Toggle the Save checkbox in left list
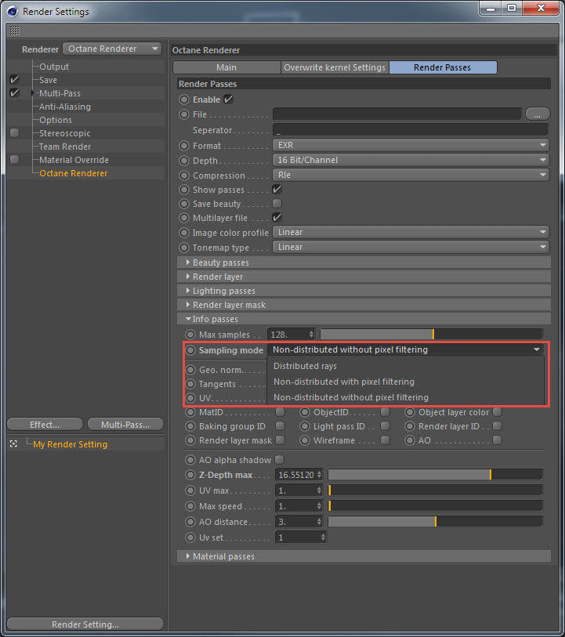The height and width of the screenshot is (637, 565). click(x=15, y=80)
